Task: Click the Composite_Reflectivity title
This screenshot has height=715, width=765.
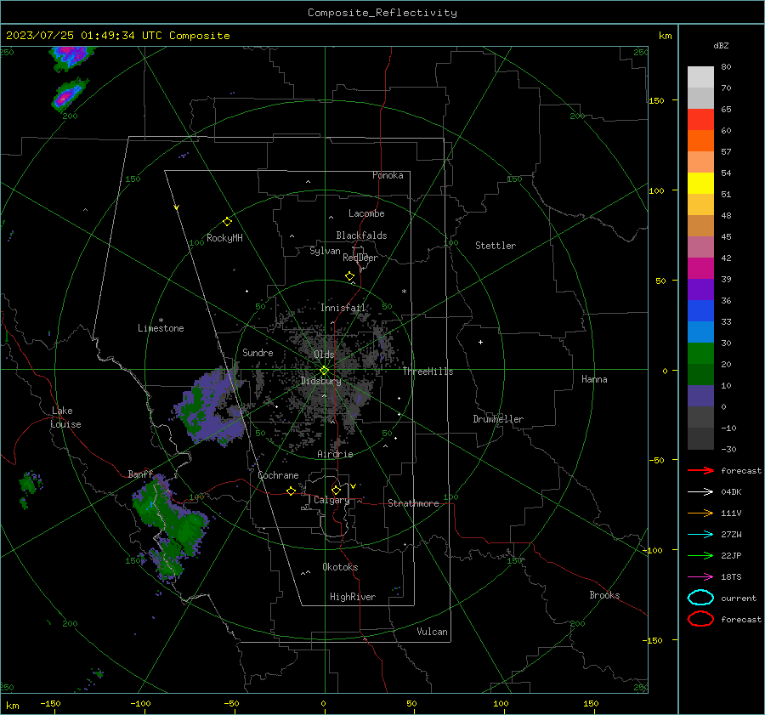Action: 382,13
